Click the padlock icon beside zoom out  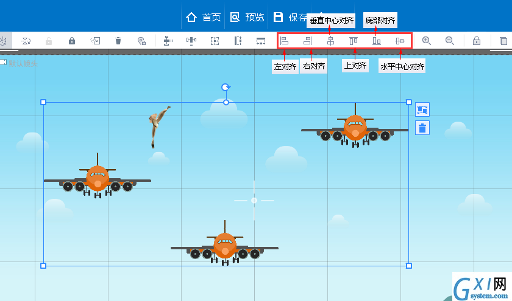[477, 41]
